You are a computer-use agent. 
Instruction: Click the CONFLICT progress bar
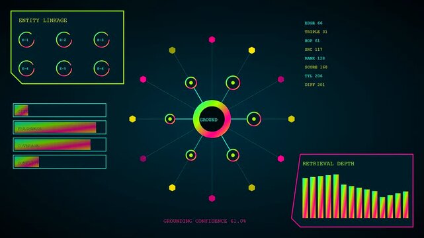point(60,162)
